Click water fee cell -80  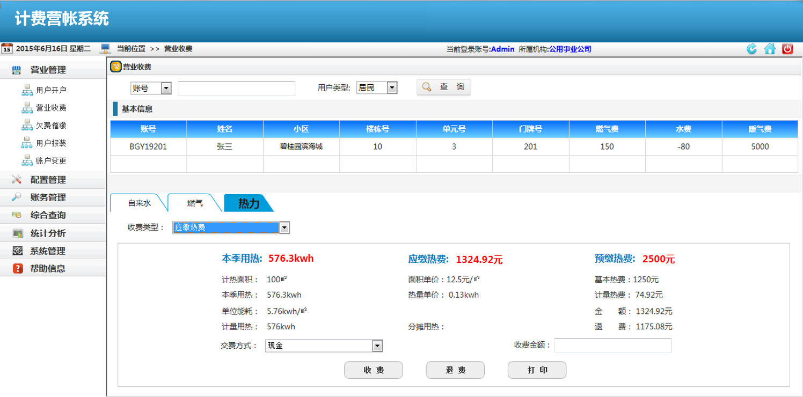(x=683, y=146)
